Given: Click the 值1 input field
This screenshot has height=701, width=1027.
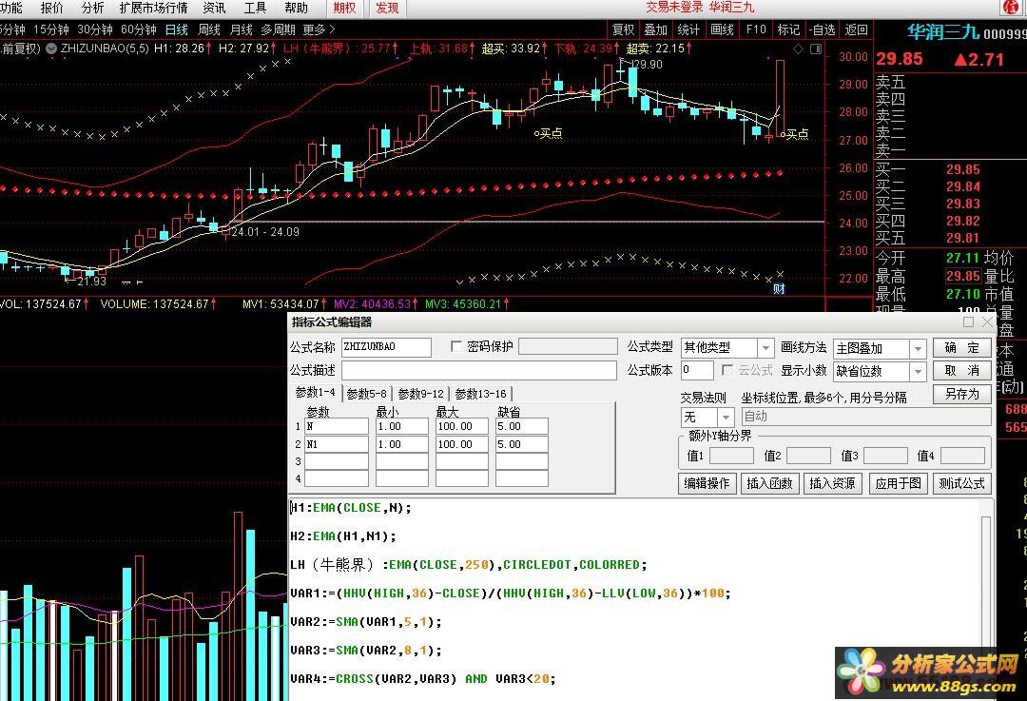Looking at the screenshot, I should pyautogui.click(x=731, y=456).
